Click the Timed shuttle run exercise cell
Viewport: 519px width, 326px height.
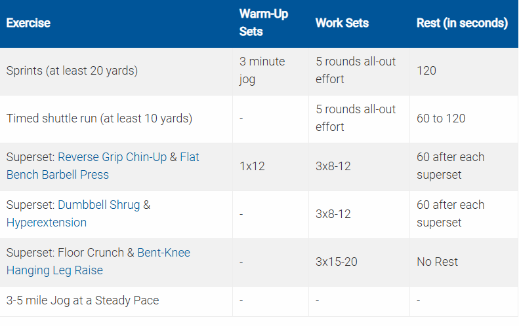[x=99, y=118]
